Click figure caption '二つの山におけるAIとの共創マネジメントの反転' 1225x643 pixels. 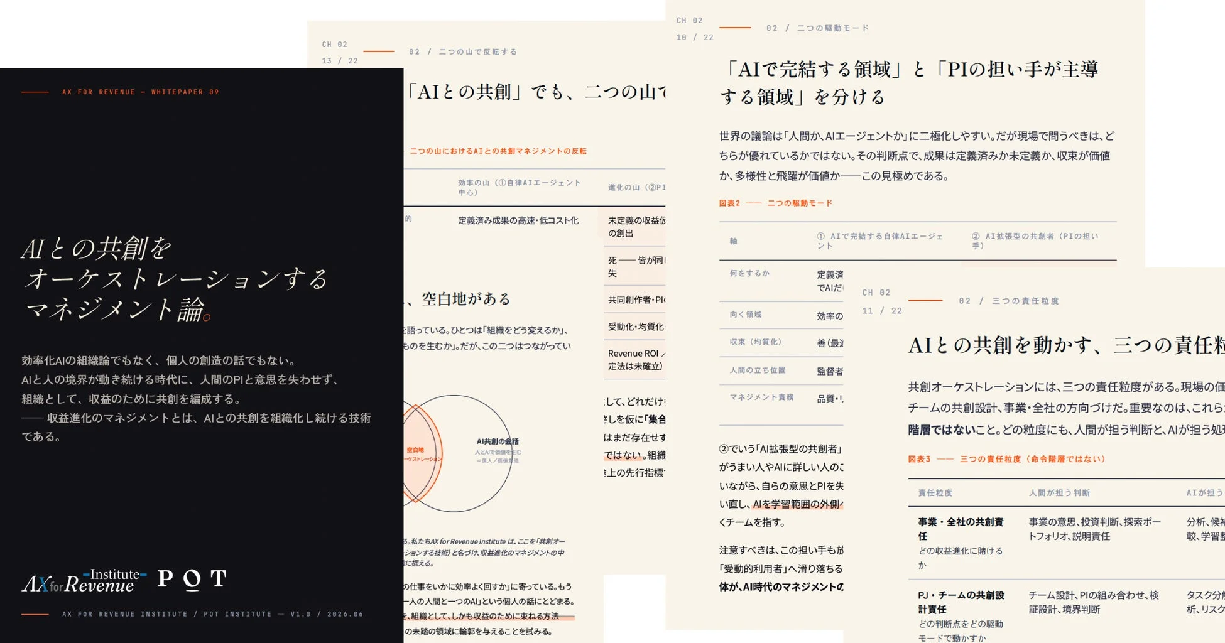click(x=498, y=151)
